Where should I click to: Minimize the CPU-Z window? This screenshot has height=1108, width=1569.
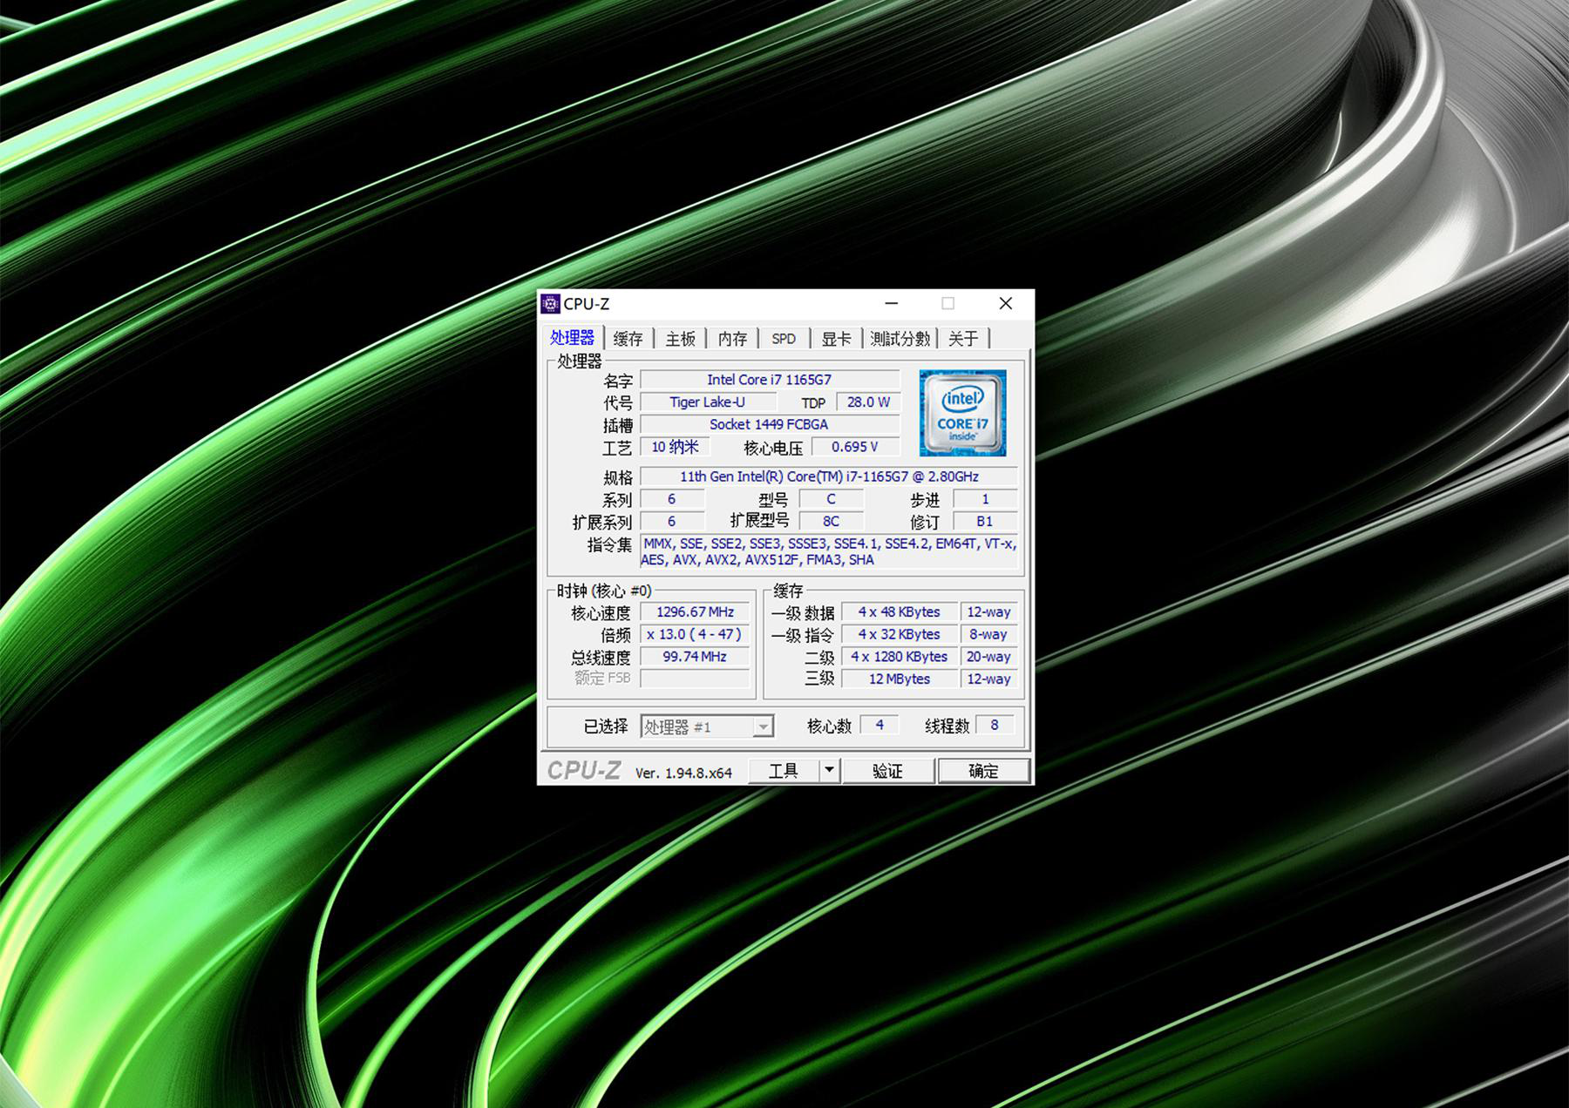[x=892, y=303]
